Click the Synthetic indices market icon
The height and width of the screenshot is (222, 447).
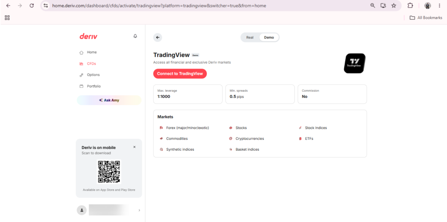[x=161, y=149]
